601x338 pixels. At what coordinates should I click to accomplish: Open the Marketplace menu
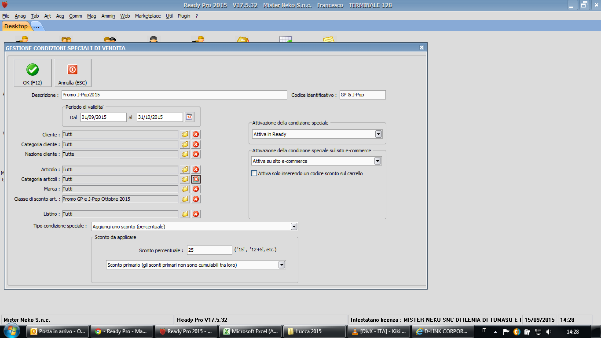point(148,16)
